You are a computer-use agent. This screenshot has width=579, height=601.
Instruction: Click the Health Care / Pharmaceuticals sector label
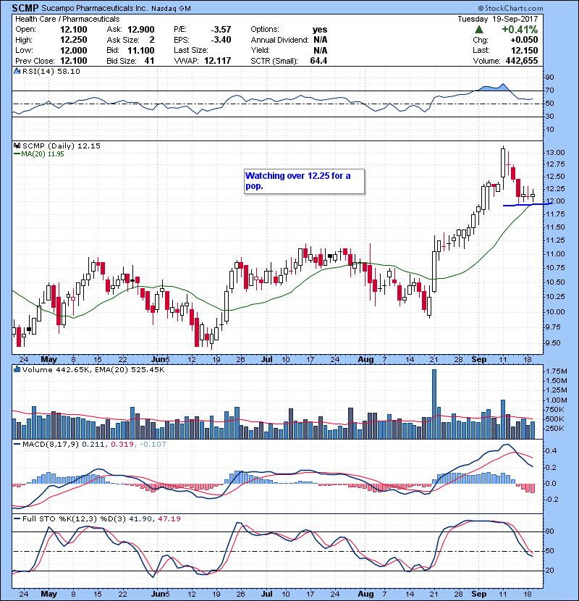(x=67, y=19)
